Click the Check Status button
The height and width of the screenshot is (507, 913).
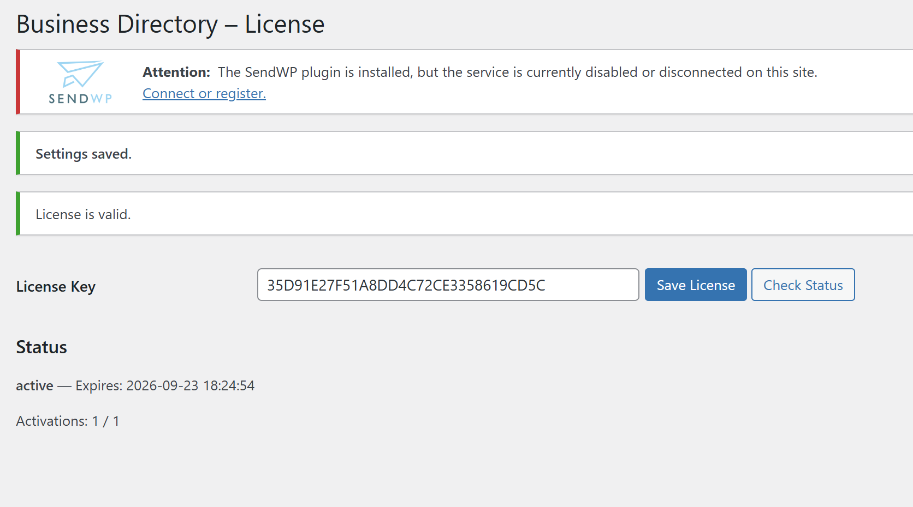click(803, 285)
